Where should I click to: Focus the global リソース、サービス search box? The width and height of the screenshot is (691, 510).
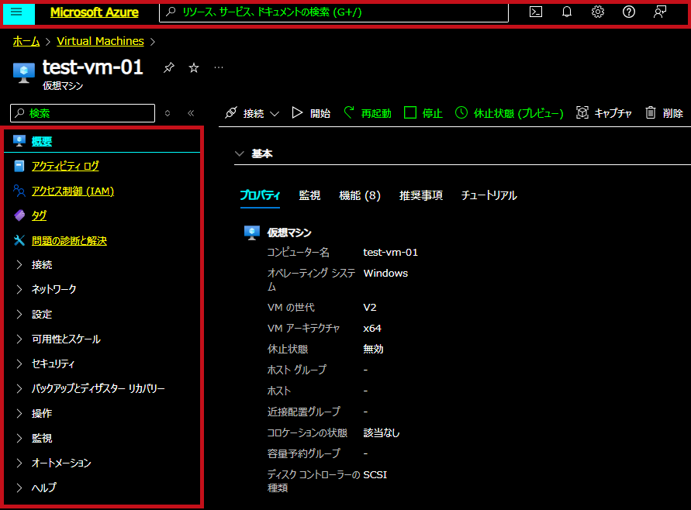pyautogui.click(x=333, y=12)
